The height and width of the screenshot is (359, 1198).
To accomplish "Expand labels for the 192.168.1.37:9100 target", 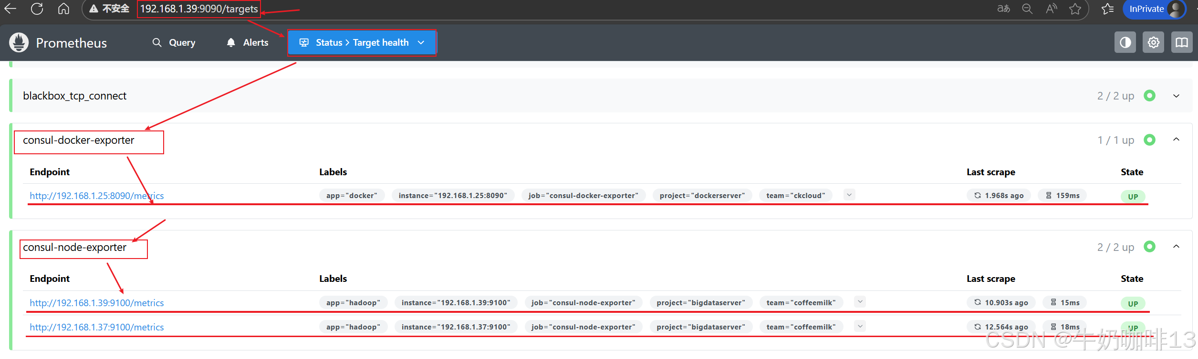I will pyautogui.click(x=860, y=326).
